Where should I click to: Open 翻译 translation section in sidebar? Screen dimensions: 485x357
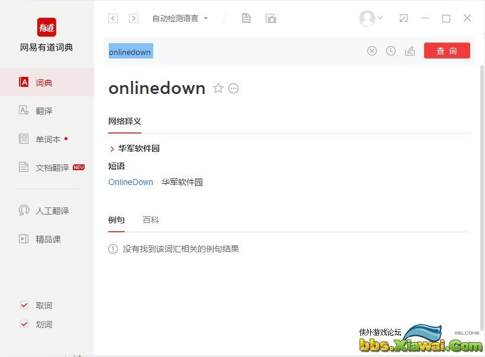point(47,111)
